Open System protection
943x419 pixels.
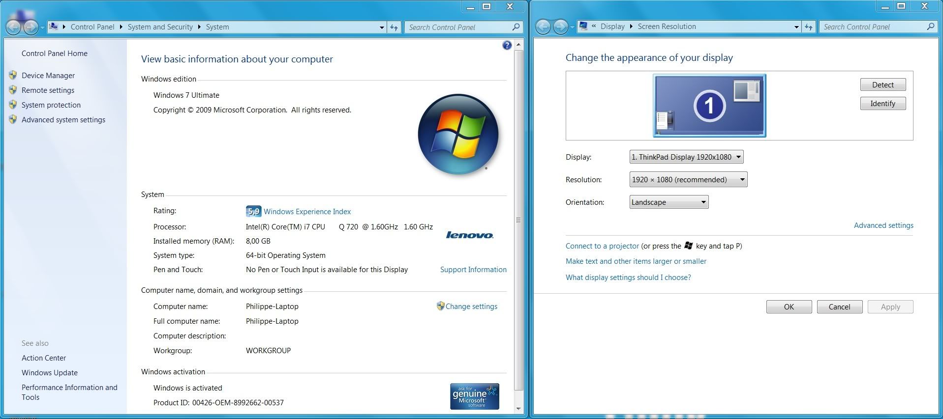pyautogui.click(x=51, y=105)
